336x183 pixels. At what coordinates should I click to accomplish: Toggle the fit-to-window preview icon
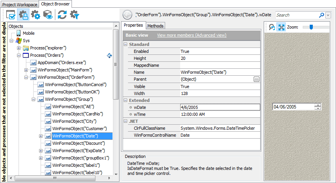click(x=281, y=27)
